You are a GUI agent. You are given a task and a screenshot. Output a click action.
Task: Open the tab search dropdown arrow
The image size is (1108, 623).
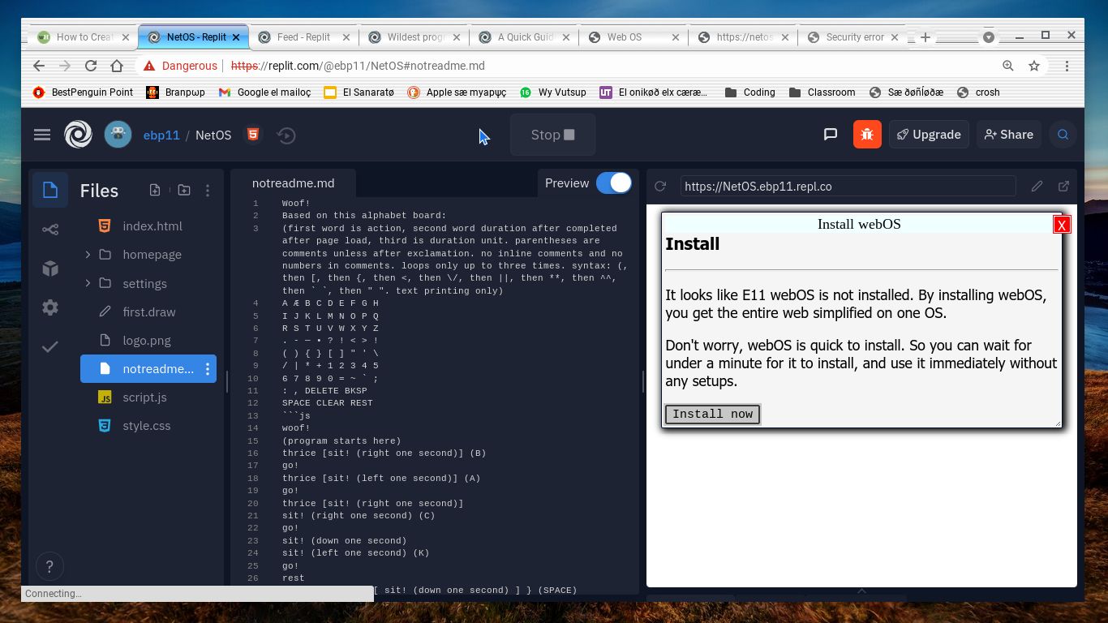989,37
